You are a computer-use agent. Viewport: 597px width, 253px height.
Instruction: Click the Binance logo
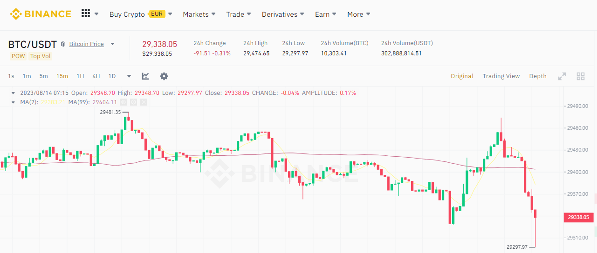tap(41, 14)
